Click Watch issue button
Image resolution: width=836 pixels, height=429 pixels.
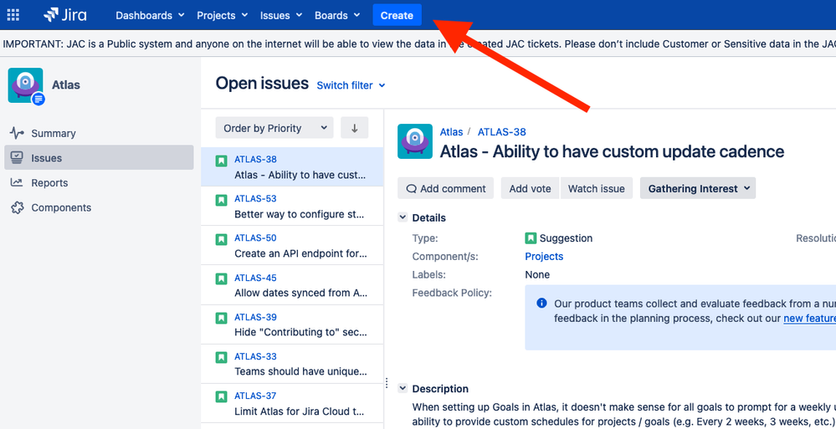click(x=596, y=188)
